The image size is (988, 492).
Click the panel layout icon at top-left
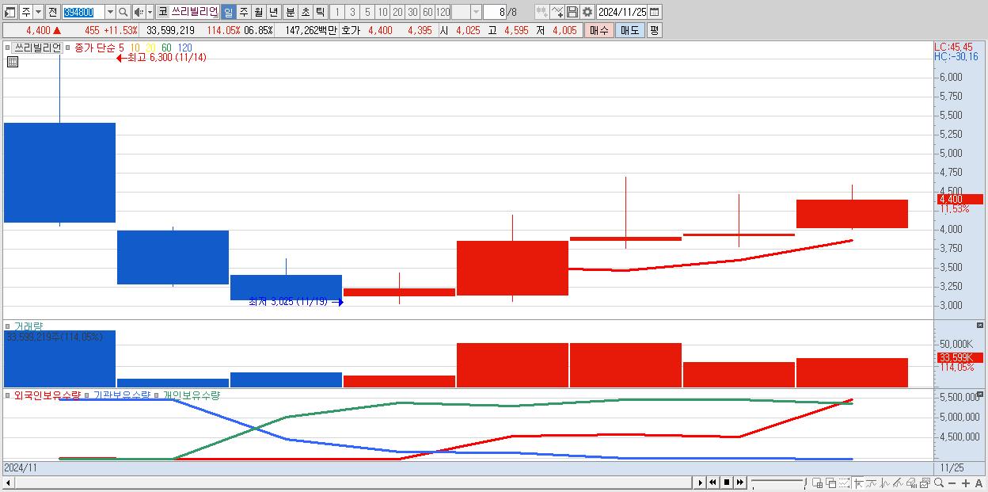tap(11, 12)
